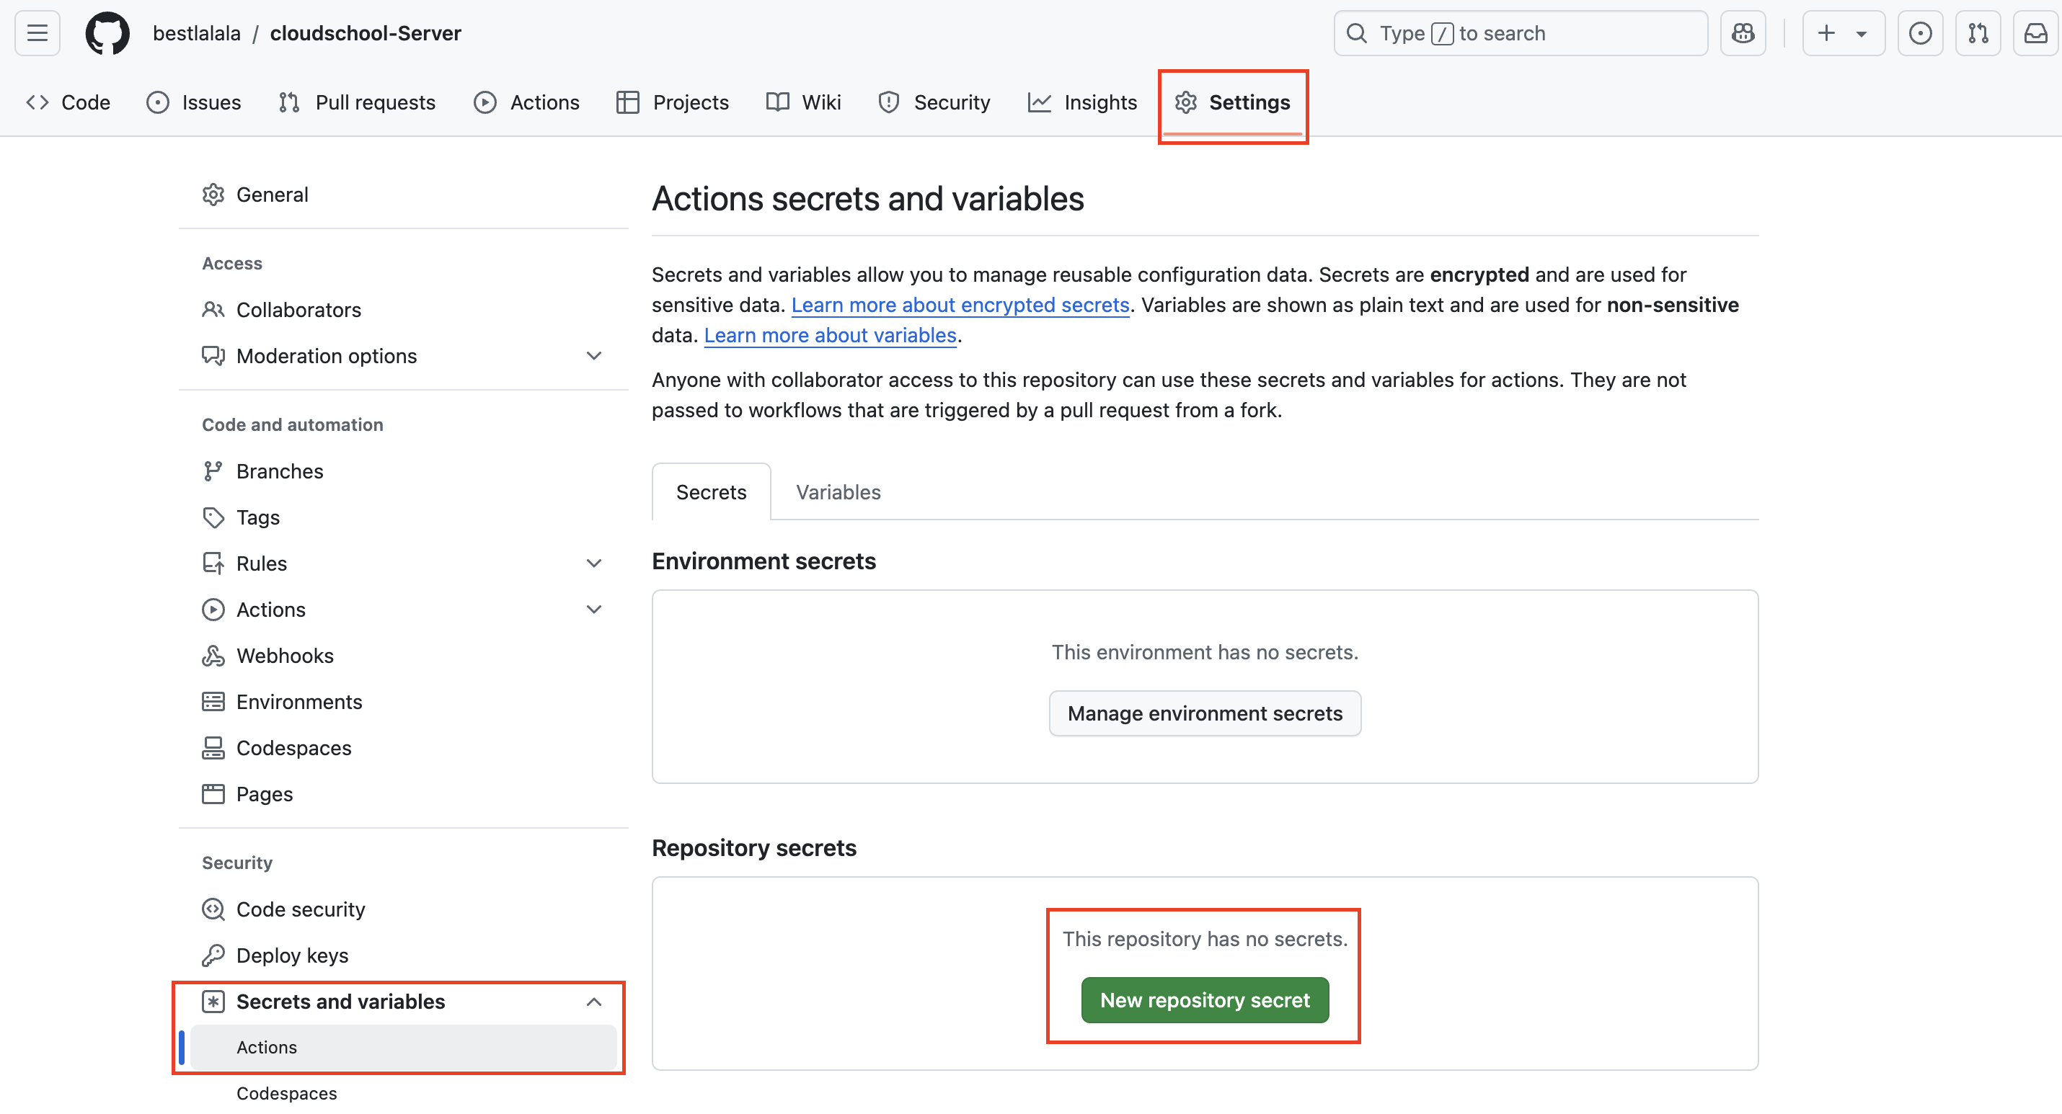
Task: Open Learn more about encrypted secrets link
Action: pyautogui.click(x=960, y=305)
